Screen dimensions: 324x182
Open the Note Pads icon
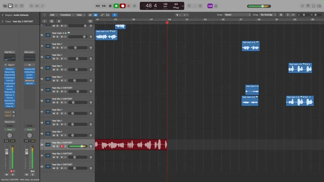[308, 6]
